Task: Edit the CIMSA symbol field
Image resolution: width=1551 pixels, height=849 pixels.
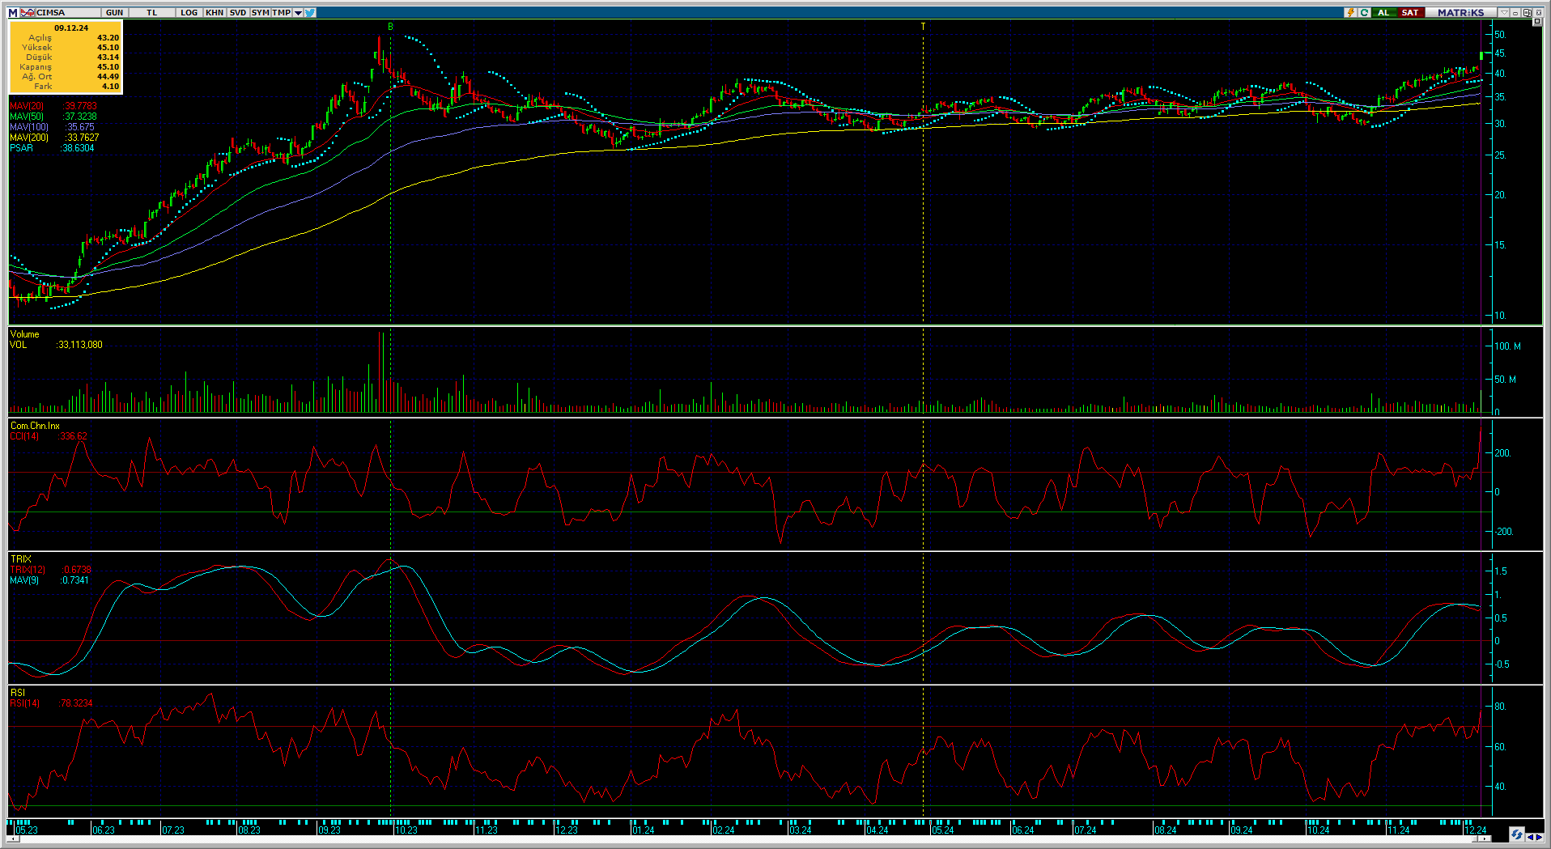Action: point(68,12)
